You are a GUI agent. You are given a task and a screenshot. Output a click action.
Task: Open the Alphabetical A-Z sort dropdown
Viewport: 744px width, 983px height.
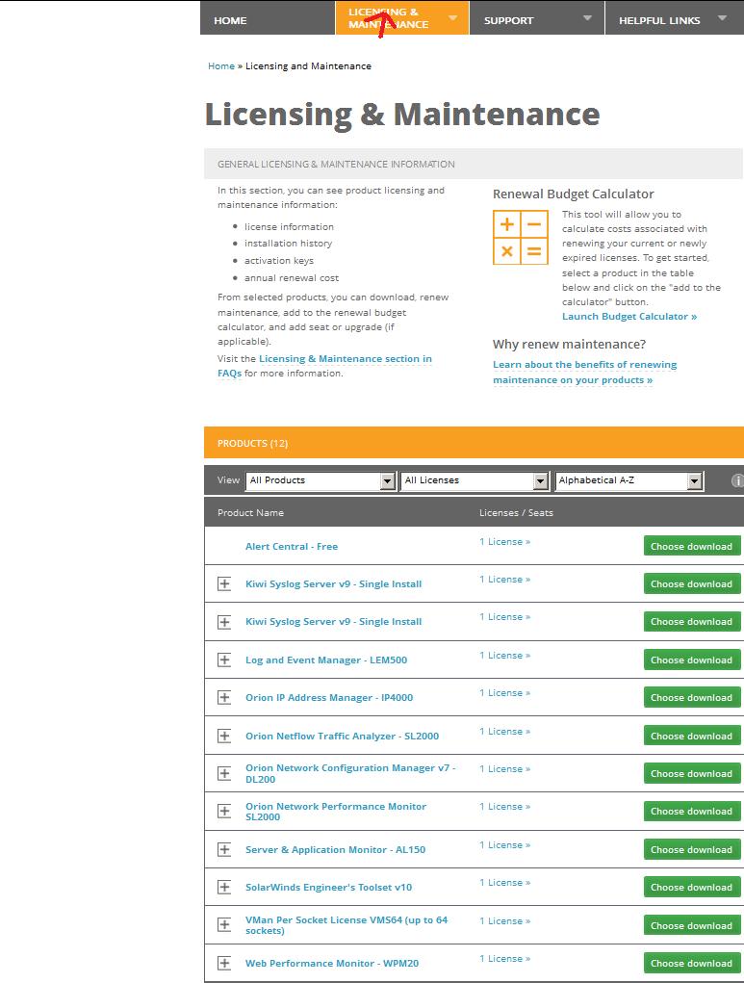629,480
